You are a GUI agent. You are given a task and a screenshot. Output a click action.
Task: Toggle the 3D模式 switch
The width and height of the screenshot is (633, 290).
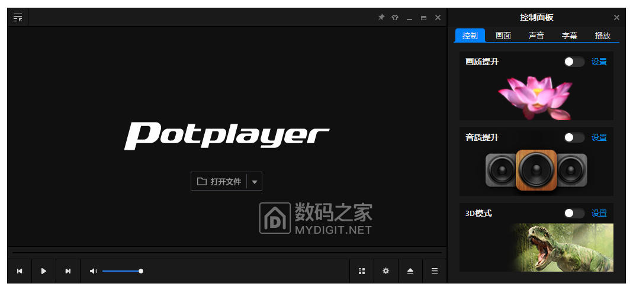pos(574,214)
